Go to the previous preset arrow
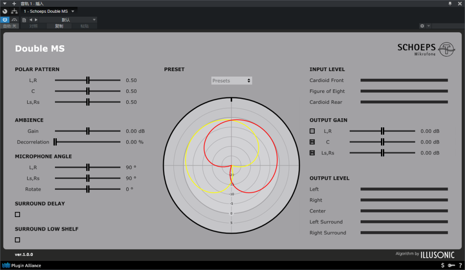This screenshot has height=270, width=465. pos(31,20)
